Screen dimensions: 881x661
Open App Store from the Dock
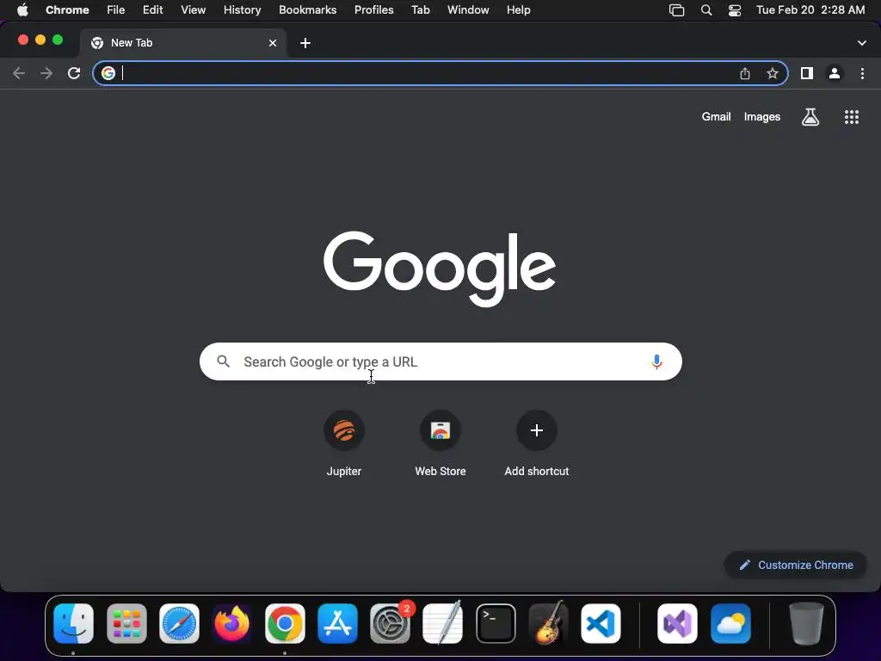(x=337, y=623)
